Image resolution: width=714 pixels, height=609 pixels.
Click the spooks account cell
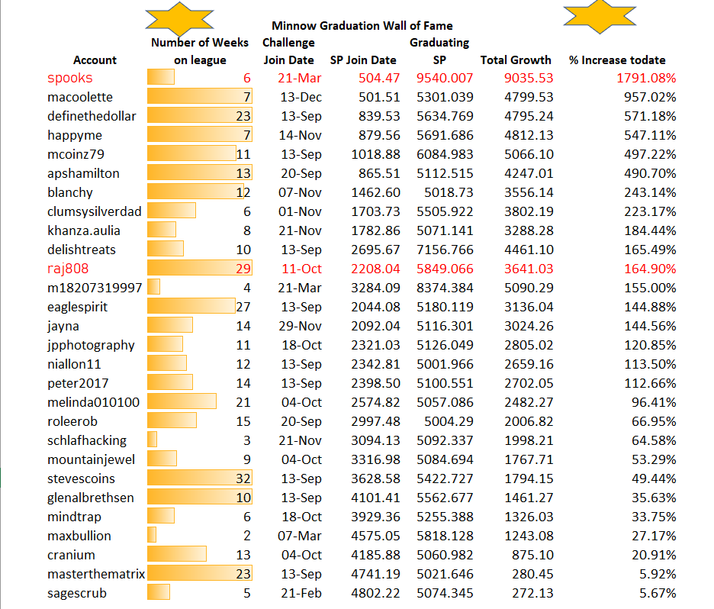pos(69,78)
